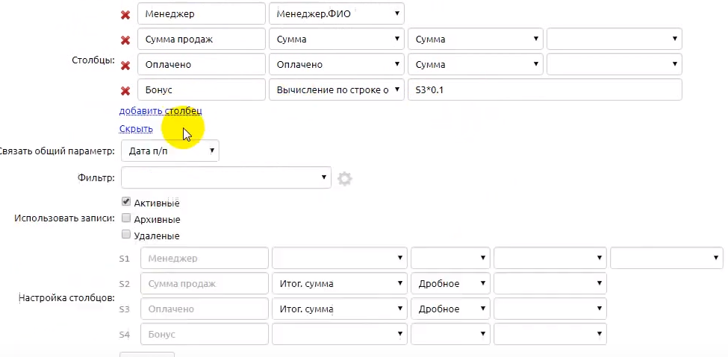Open the Фильтр dropdown list
Screen dimensions: 728x357
[225, 177]
